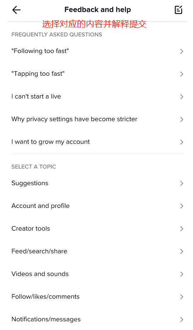Open the Creator tools topic
This screenshot has width=193, height=330.
click(97, 229)
